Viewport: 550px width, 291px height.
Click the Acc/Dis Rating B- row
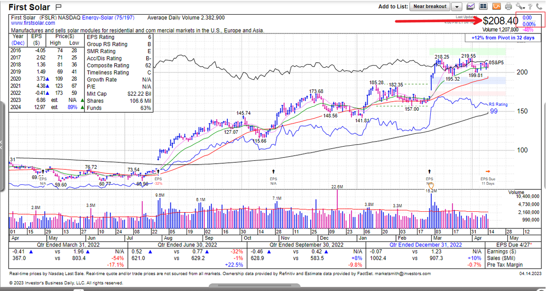119,58
